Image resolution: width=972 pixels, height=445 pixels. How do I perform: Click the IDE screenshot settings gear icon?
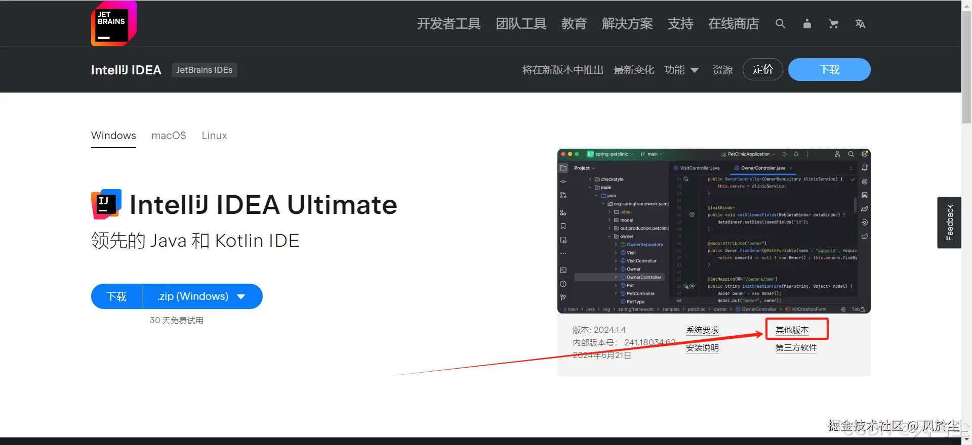coord(864,154)
